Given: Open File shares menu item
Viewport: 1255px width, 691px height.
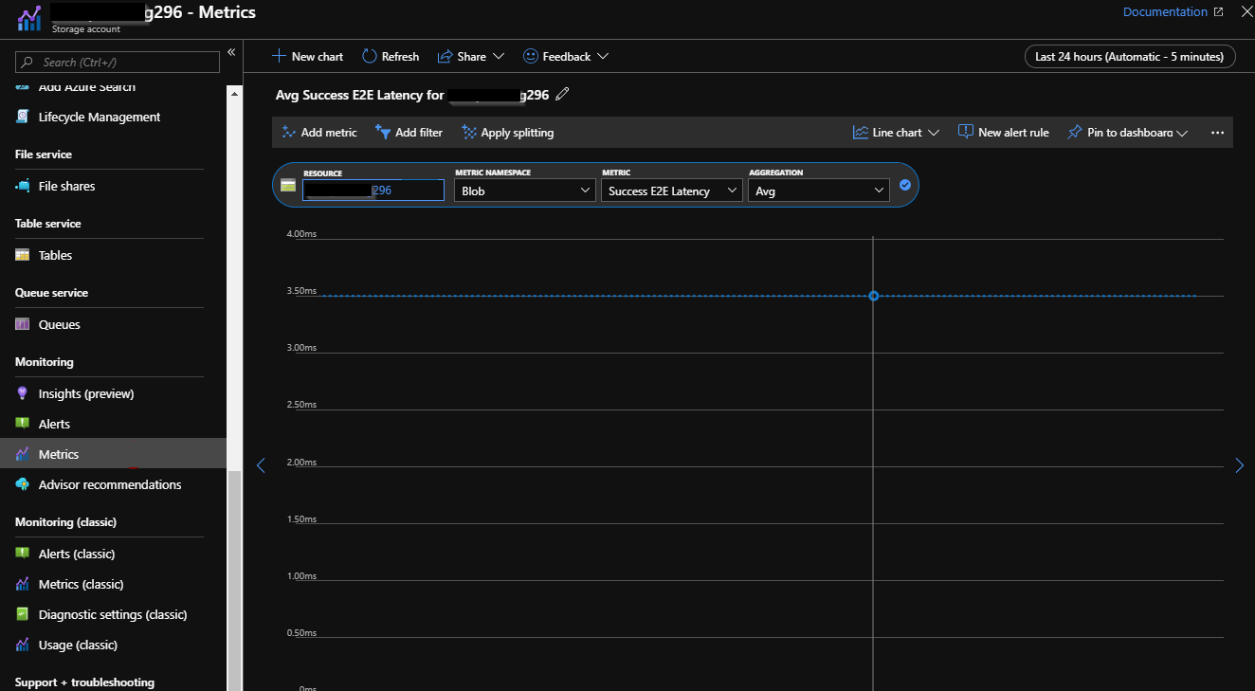Looking at the screenshot, I should [x=66, y=186].
